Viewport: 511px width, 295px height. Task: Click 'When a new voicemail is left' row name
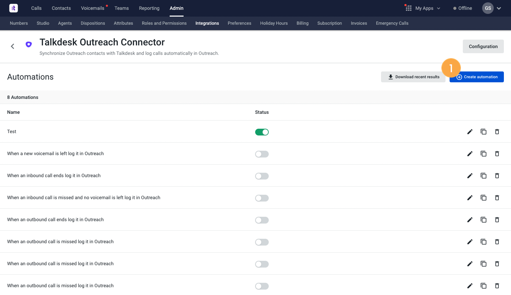56,153
